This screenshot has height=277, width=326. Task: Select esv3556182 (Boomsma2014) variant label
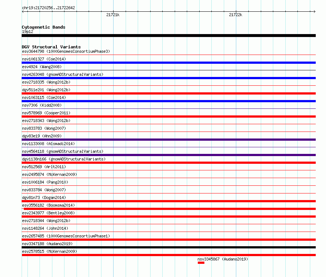tap(48, 205)
